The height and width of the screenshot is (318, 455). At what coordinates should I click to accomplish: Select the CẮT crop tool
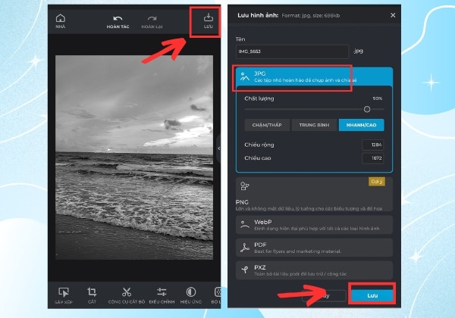click(x=92, y=296)
